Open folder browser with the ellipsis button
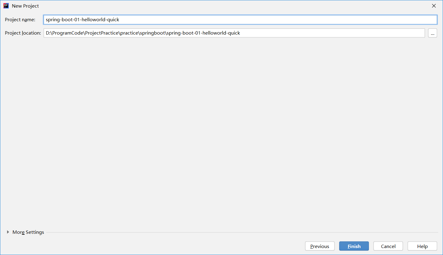 pos(432,33)
